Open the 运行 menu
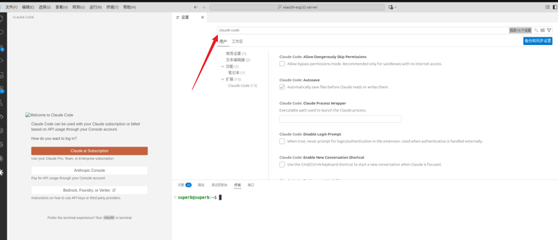This screenshot has height=240, width=558. [95, 7]
